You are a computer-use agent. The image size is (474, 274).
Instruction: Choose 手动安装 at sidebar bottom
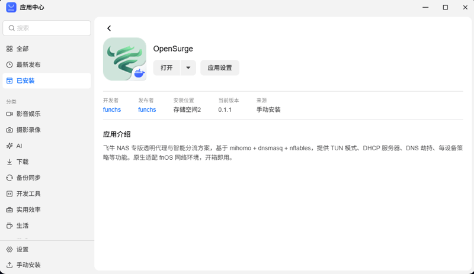[x=47, y=265]
